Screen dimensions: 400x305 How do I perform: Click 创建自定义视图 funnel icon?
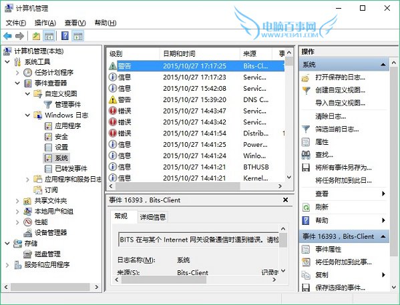coord(306,90)
